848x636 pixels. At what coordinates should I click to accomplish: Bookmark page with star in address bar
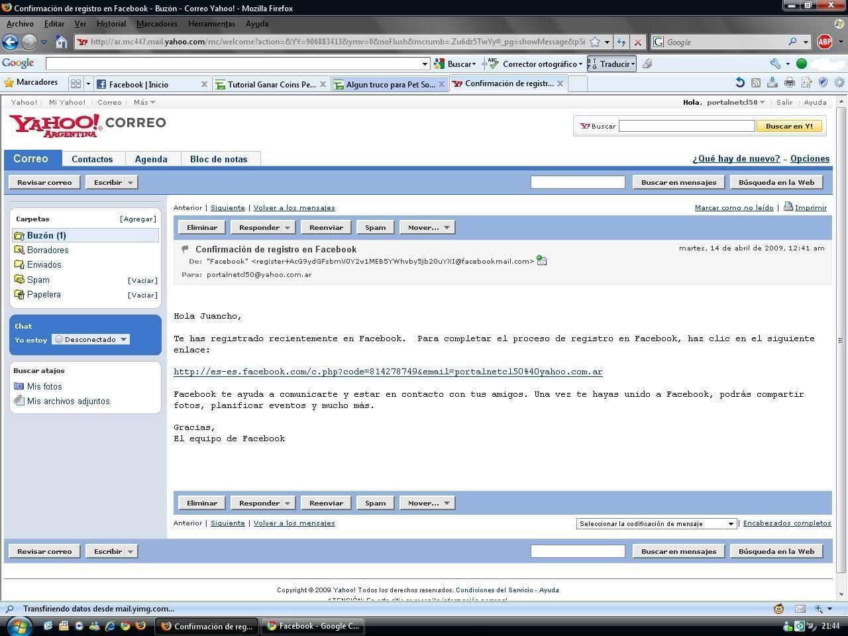(595, 42)
